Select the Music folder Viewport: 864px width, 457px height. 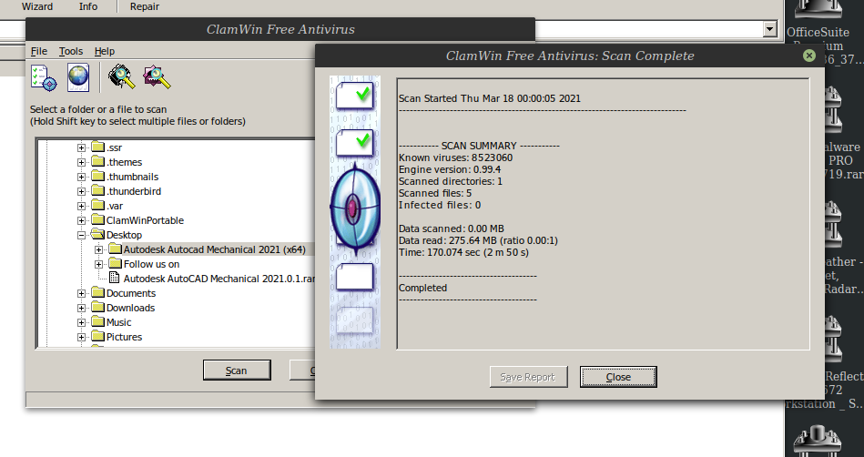click(x=118, y=322)
